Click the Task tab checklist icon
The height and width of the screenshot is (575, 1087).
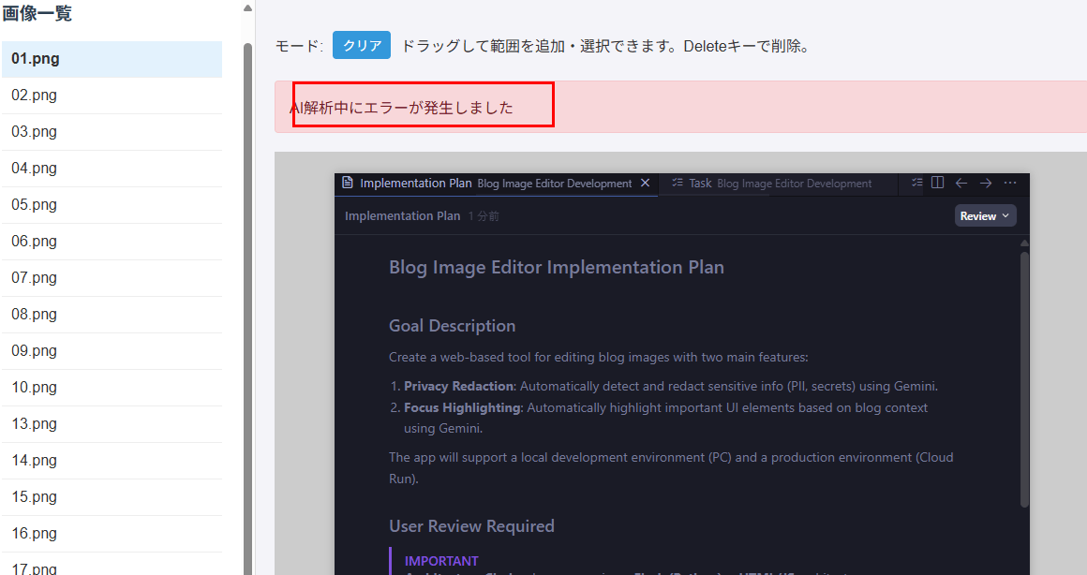click(677, 184)
